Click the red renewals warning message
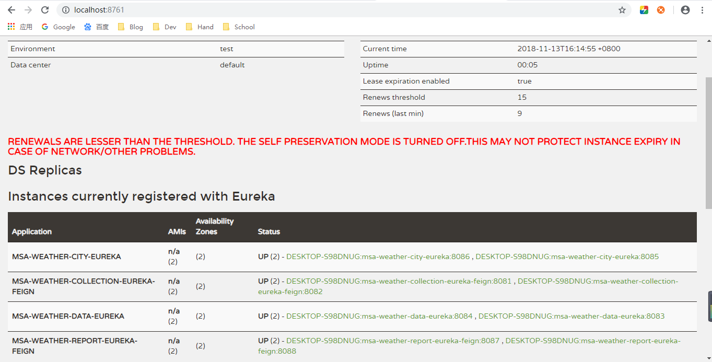 click(x=344, y=147)
